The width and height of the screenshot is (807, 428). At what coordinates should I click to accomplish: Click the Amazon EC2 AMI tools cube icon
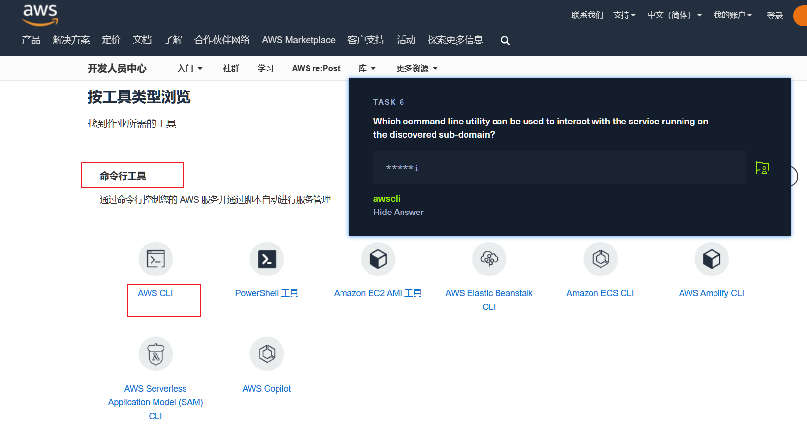[378, 259]
